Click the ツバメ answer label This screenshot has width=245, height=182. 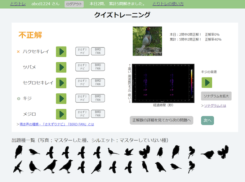click(x=30, y=67)
